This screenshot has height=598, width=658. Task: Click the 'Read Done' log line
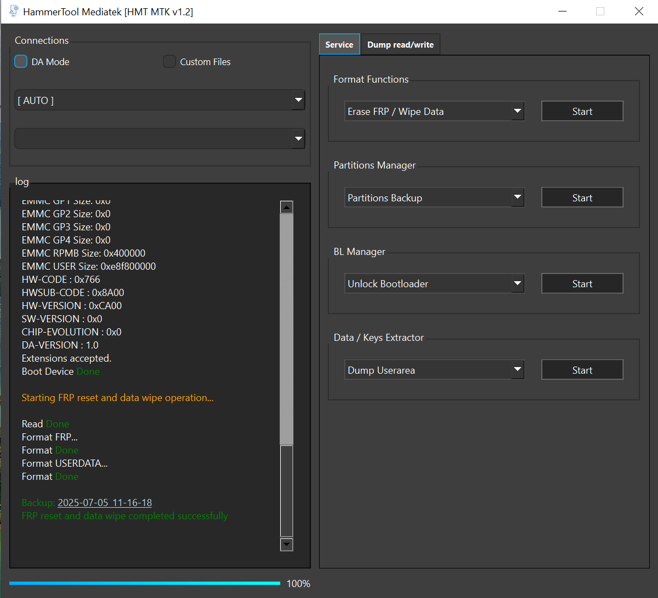point(45,423)
